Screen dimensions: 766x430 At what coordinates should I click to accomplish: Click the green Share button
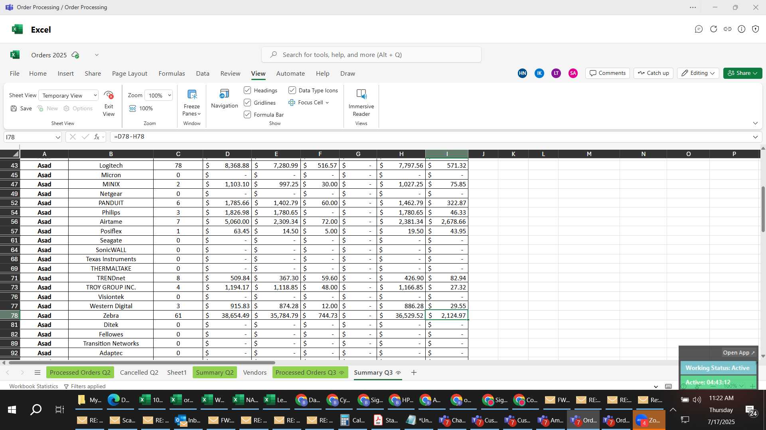(x=742, y=73)
